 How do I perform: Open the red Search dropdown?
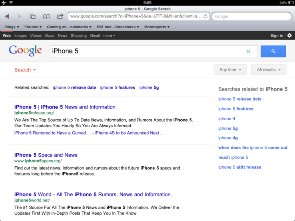point(25,70)
